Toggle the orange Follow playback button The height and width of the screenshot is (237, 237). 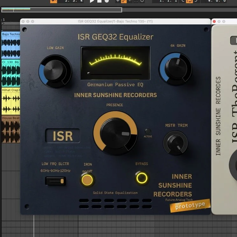click(x=53, y=1)
